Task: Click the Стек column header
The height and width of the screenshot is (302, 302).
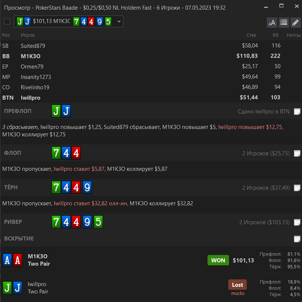Action: click(x=251, y=35)
